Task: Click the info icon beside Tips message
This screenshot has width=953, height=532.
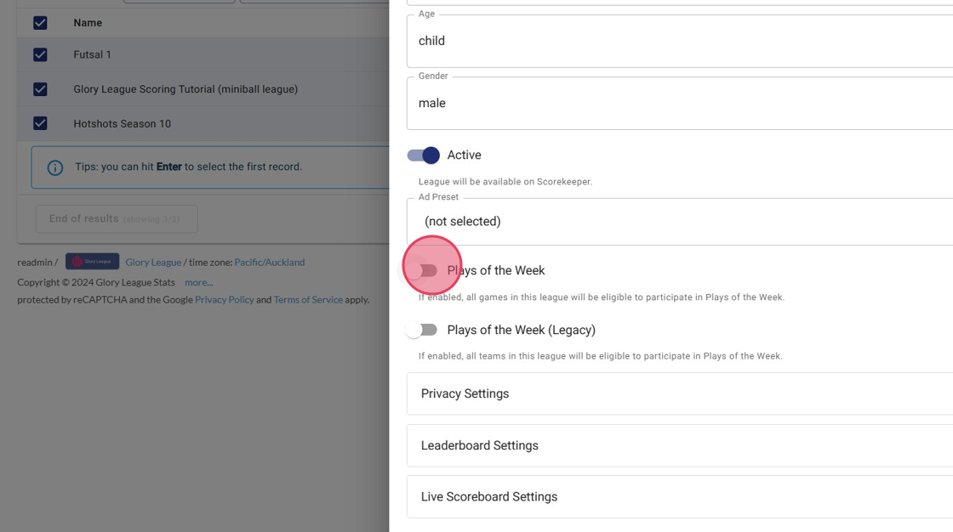Action: click(x=55, y=167)
